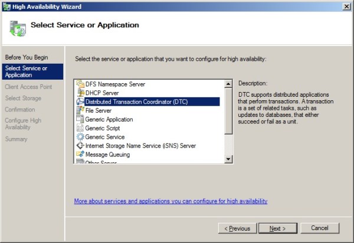Viewport: 354px width, 243px height.
Task: Click the Generic Application icon
Action: 80,119
